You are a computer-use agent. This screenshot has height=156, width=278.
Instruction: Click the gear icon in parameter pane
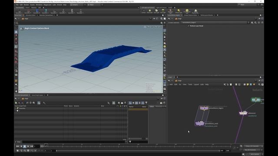coord(252,23)
